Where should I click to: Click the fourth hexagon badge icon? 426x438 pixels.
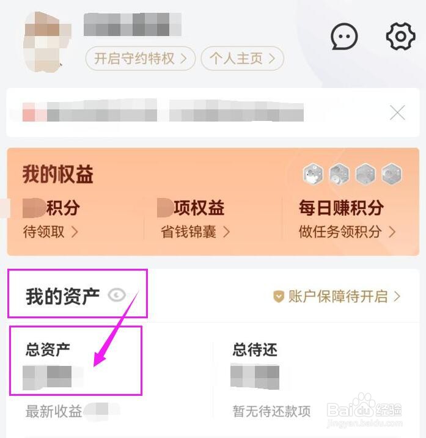(391, 174)
